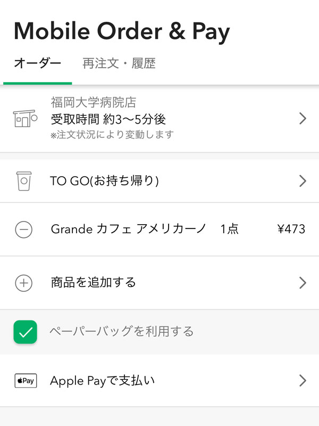The width and height of the screenshot is (319, 426).
Task: Select the Grande カフェ アメリカーノ item row
Action: coord(159,229)
